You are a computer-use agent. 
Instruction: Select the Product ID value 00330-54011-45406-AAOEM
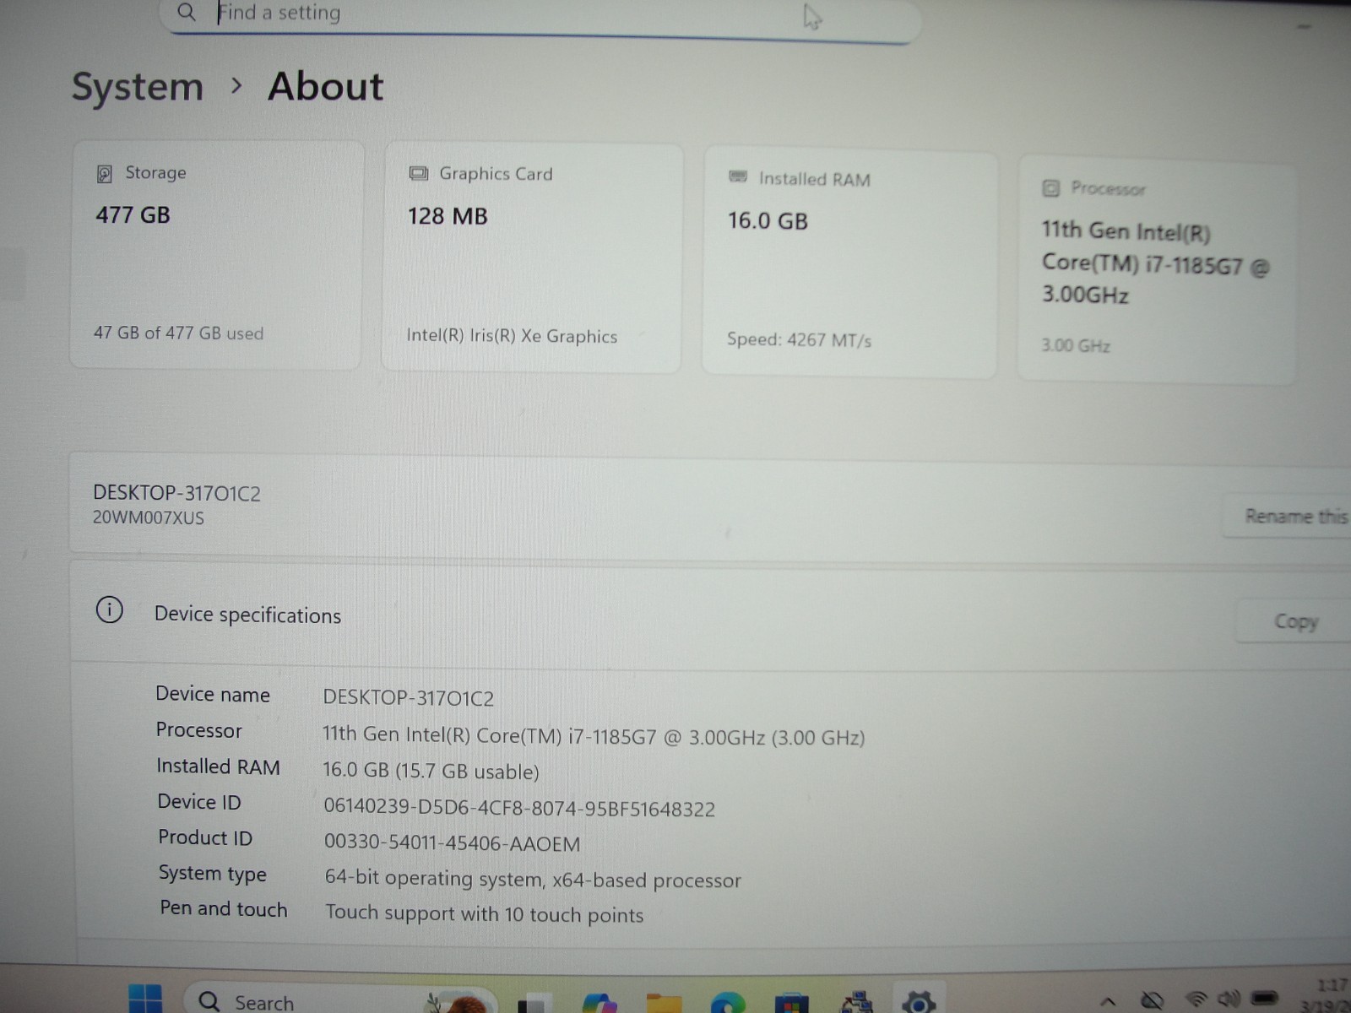pos(453,843)
